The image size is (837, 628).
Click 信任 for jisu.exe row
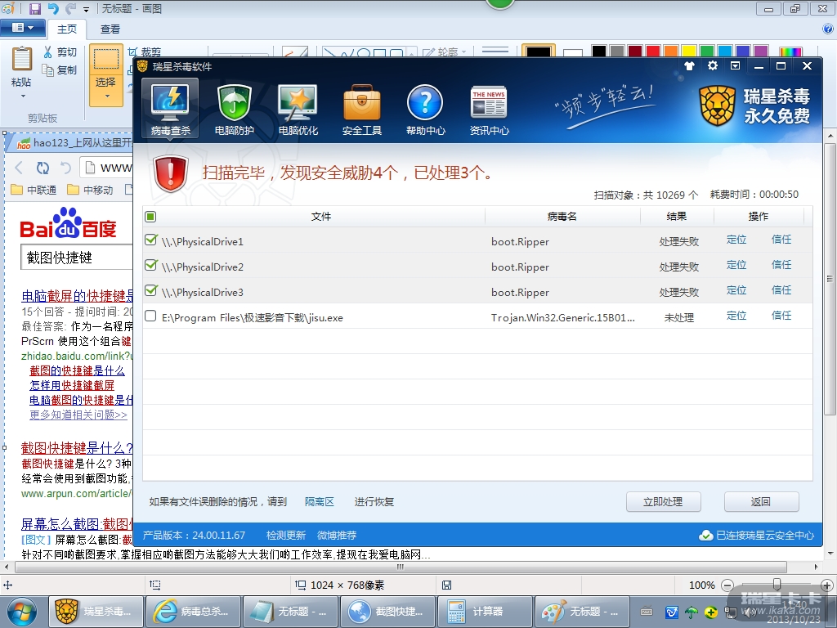[x=781, y=316]
